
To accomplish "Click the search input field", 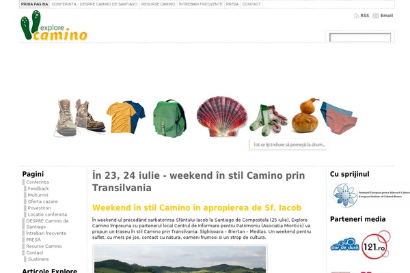I will [360, 37].
